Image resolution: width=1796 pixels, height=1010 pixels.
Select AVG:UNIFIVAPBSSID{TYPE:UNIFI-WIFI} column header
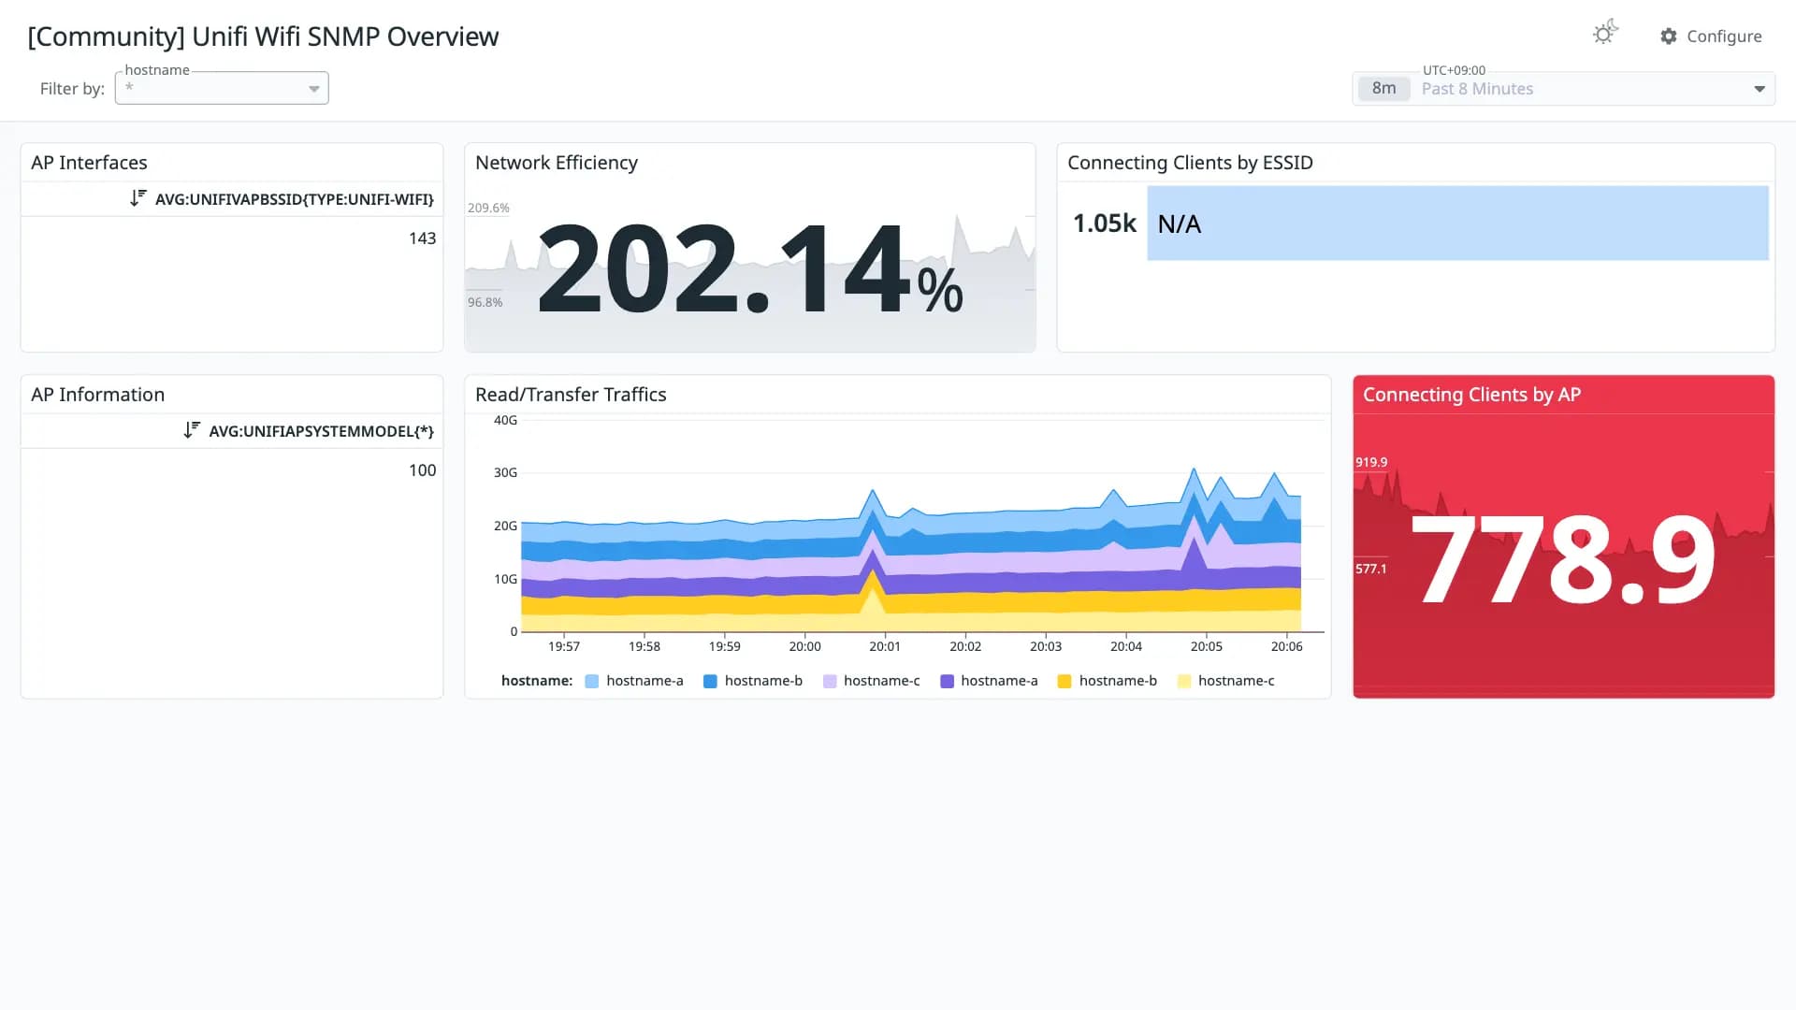[295, 199]
